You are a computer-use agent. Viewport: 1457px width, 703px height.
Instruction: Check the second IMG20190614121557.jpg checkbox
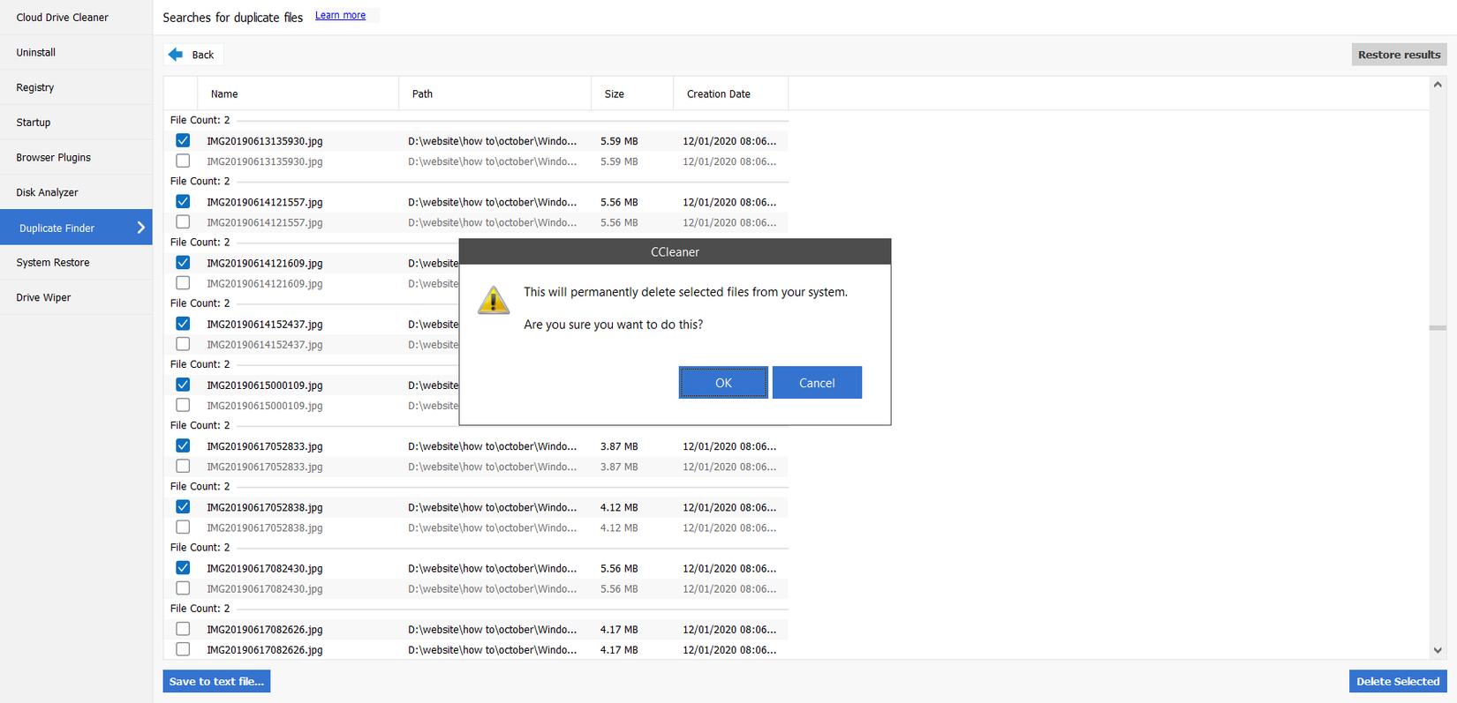(183, 222)
